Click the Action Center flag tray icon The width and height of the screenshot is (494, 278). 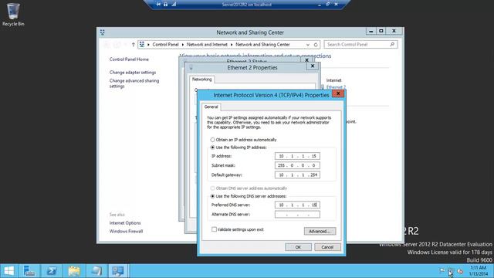pos(442,271)
